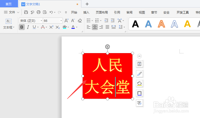Click the bulleted list icon
200x118 pixels.
[89, 21]
